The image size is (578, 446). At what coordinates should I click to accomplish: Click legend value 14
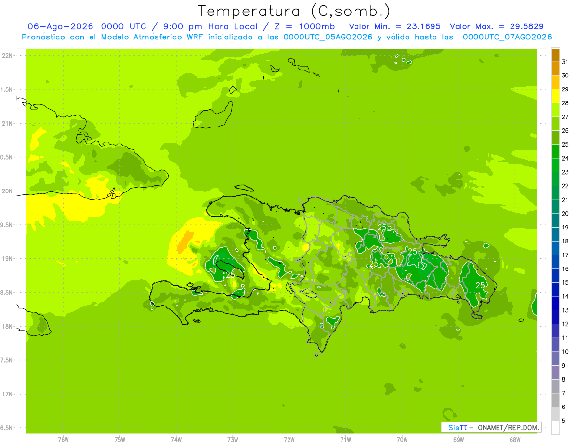click(x=565, y=296)
